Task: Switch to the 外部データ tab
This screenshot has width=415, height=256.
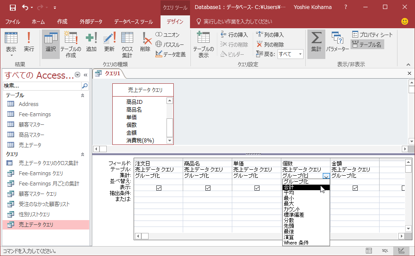Action: (91, 22)
